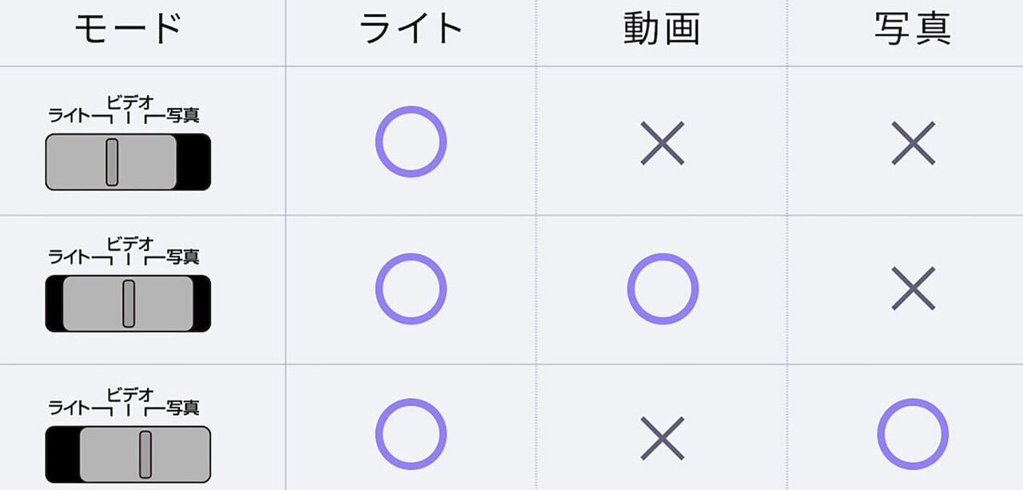The width and height of the screenshot is (1023, 490).
Task: Select the ライト column header
Action: [411, 30]
